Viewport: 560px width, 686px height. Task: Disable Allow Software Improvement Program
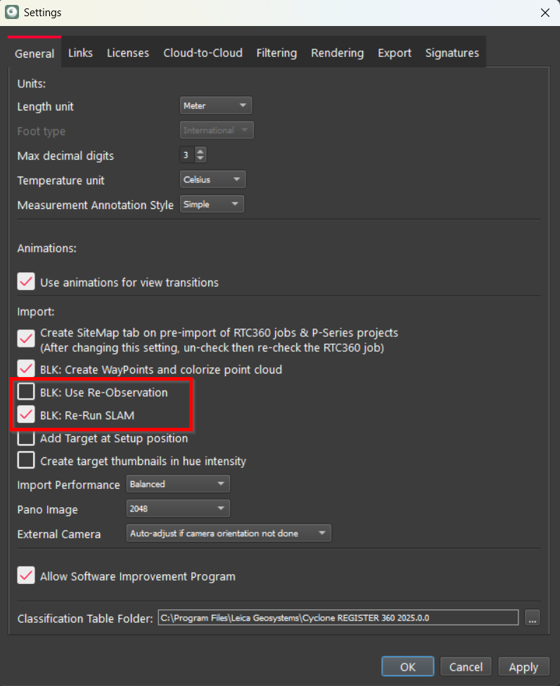27,576
